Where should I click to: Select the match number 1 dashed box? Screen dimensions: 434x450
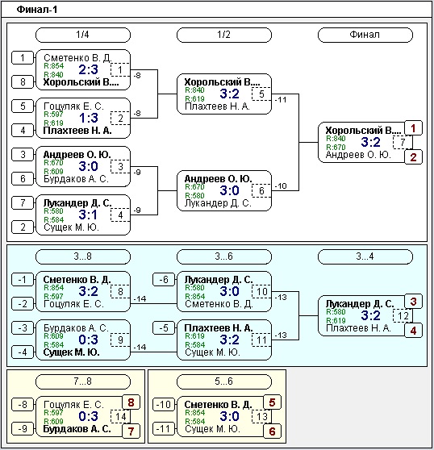(120, 69)
